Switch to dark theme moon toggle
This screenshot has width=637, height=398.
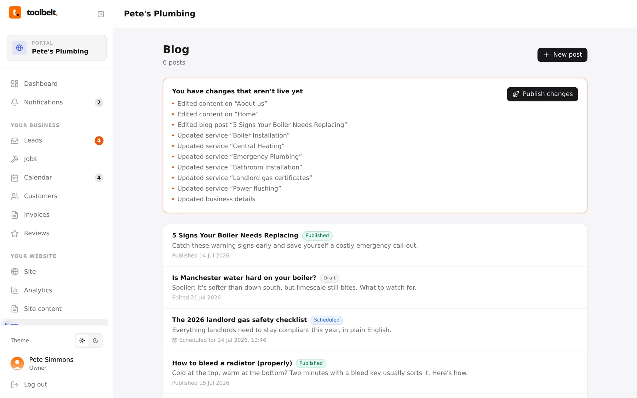[x=96, y=341]
